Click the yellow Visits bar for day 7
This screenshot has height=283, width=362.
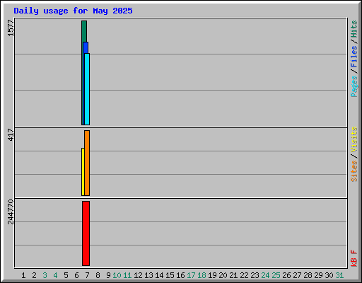(83, 172)
